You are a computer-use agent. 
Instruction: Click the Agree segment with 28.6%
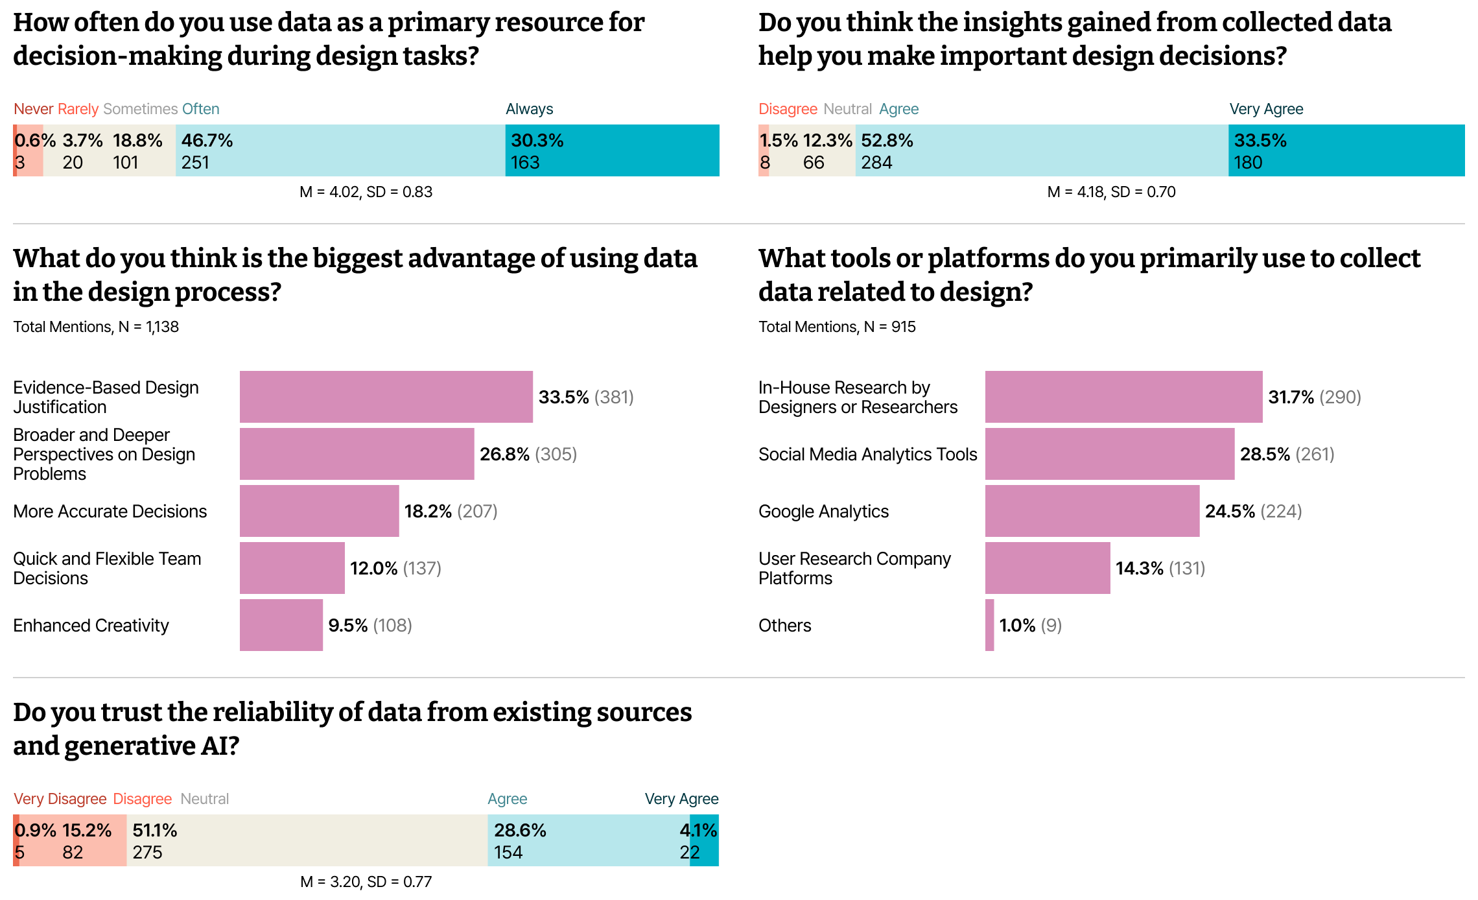[589, 840]
